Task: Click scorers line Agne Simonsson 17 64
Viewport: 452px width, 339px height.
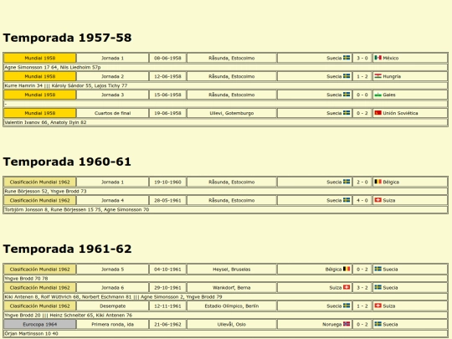Action: (x=226, y=67)
